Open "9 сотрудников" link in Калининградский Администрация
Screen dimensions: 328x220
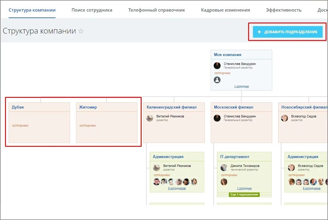point(177,188)
